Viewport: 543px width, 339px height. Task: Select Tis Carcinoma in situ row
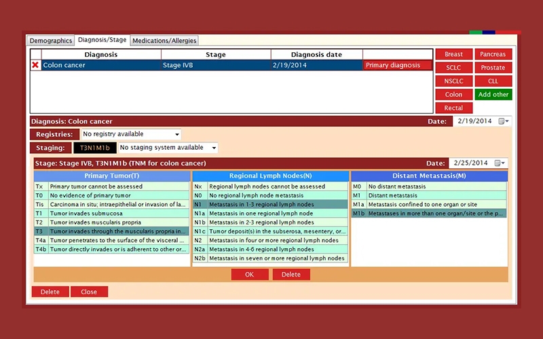tap(112, 205)
